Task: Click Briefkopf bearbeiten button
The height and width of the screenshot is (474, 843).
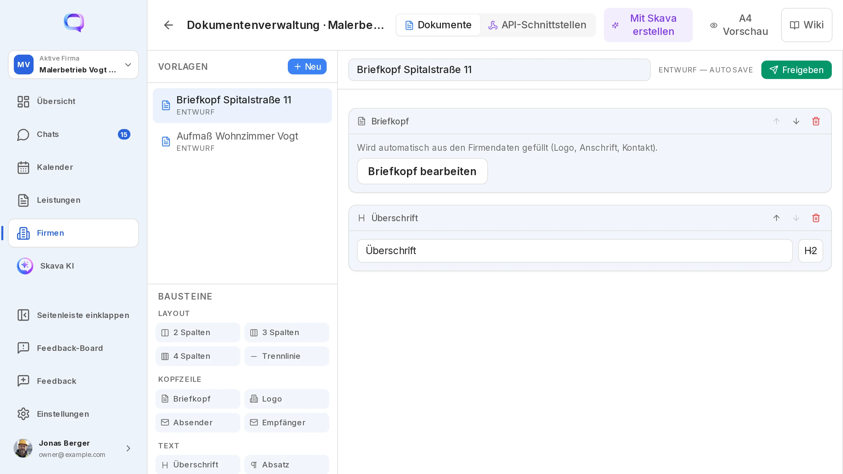Action: [422, 171]
